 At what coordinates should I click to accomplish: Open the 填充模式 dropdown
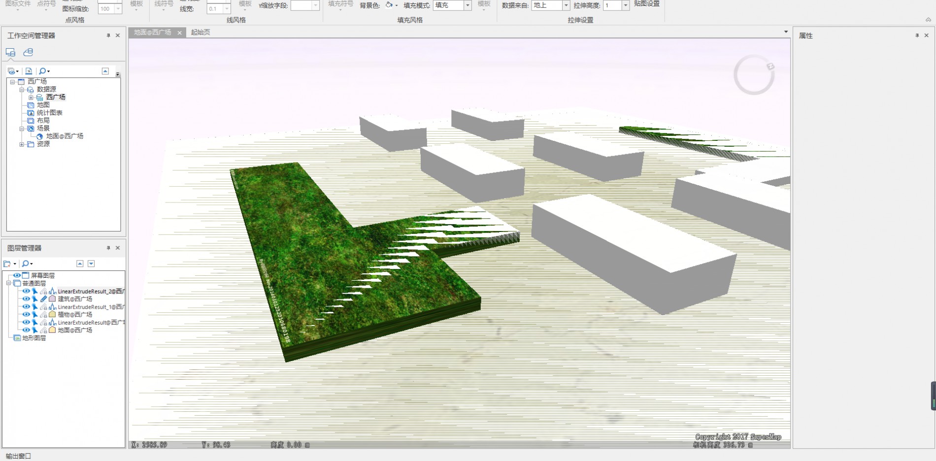pyautogui.click(x=468, y=5)
